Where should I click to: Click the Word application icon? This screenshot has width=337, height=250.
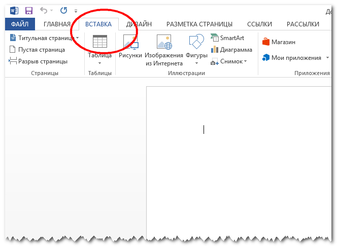(x=14, y=10)
